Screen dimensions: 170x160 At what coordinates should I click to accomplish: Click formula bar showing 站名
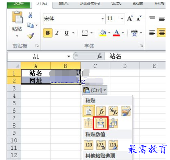[135, 56]
